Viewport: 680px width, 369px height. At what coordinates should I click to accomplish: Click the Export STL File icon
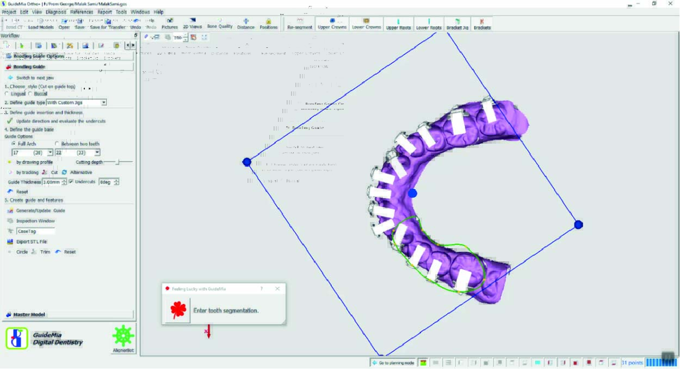(x=10, y=241)
